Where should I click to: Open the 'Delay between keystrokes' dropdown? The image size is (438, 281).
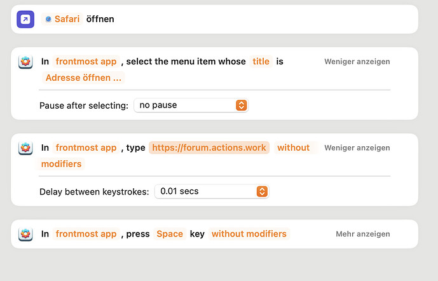(x=212, y=191)
